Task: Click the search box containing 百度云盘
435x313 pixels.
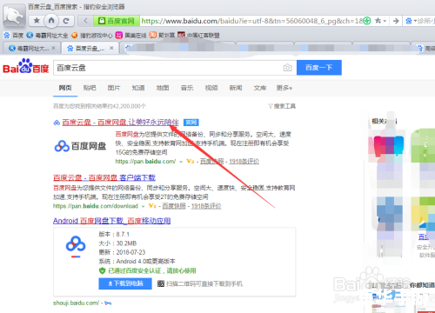Action: 175,68
